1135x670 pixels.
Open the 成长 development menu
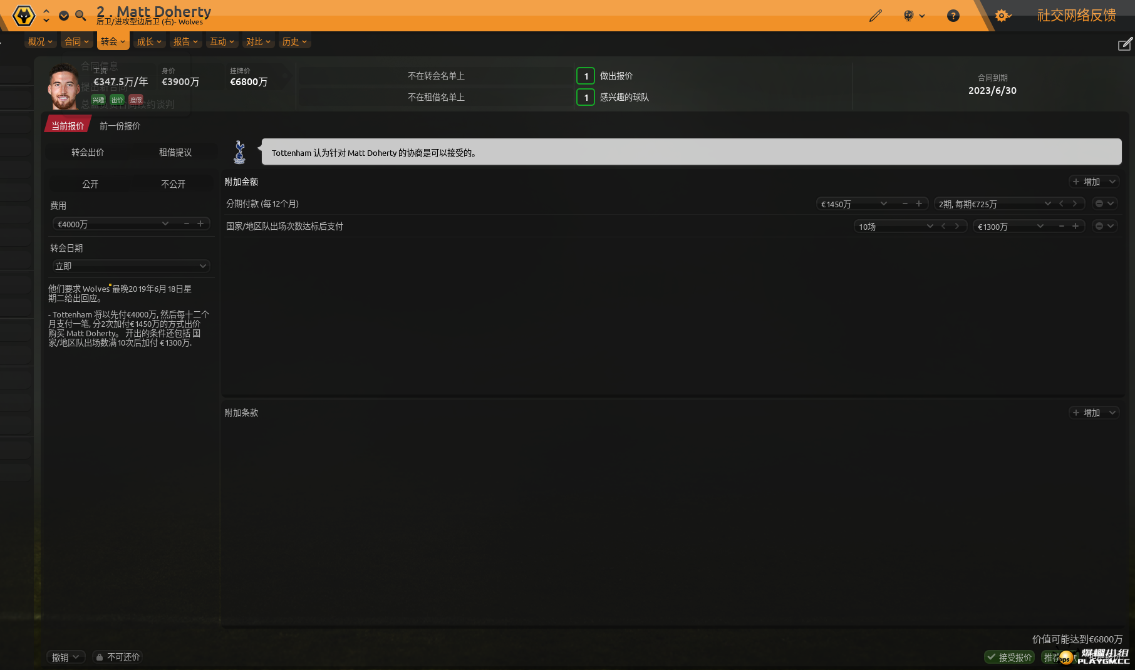[x=149, y=41]
